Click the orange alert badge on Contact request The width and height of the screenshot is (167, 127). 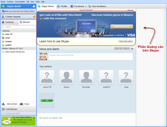[34, 16]
